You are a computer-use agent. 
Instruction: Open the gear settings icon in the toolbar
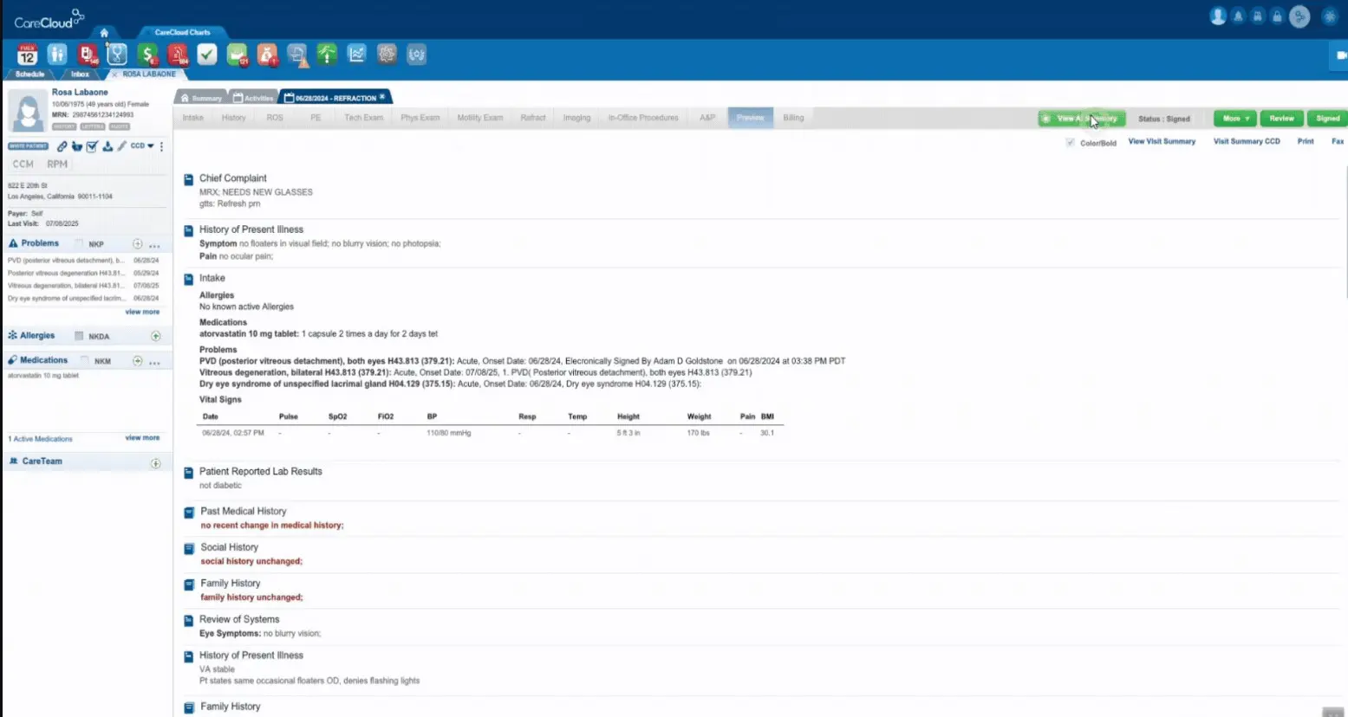tap(387, 54)
